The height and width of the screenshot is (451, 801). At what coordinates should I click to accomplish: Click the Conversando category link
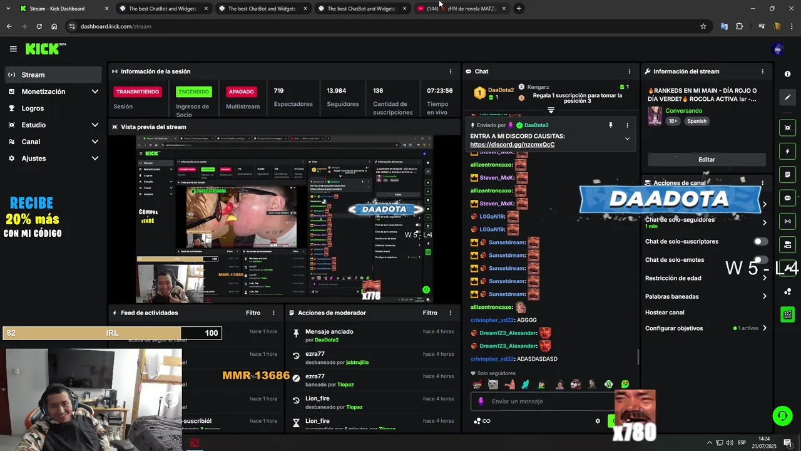pyautogui.click(x=684, y=111)
